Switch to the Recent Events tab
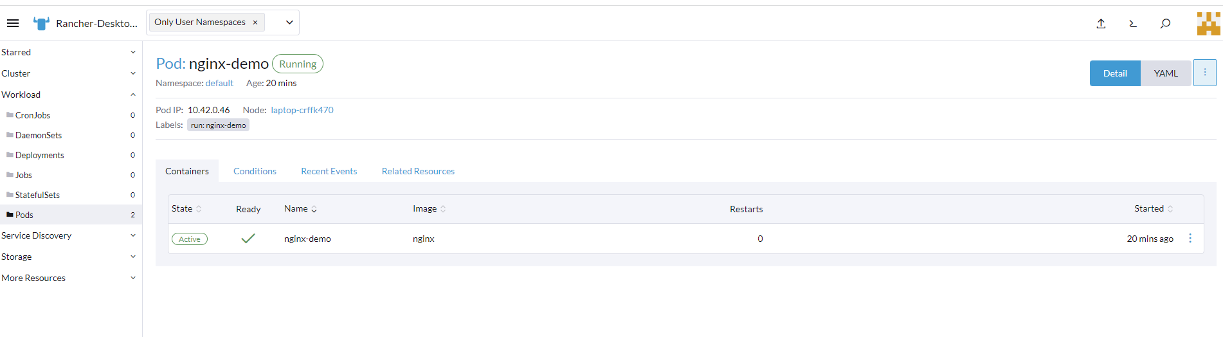1223x337 pixels. [x=329, y=171]
